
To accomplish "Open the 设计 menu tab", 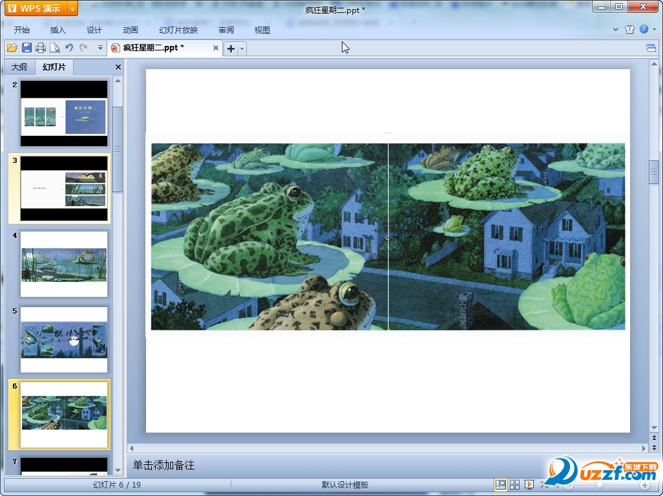I will [x=94, y=30].
